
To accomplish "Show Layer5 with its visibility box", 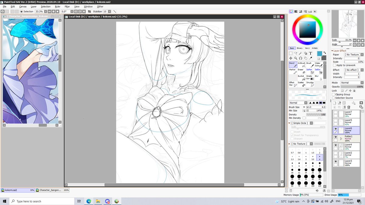I will click(x=335, y=121).
